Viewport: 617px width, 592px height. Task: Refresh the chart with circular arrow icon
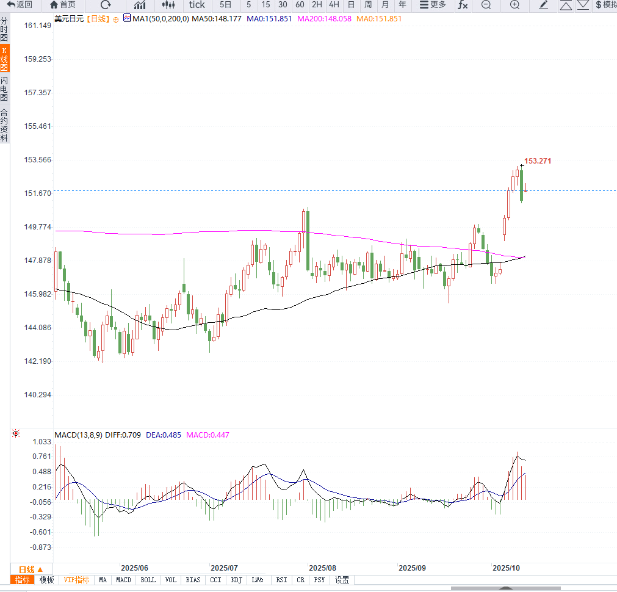(106, 5)
